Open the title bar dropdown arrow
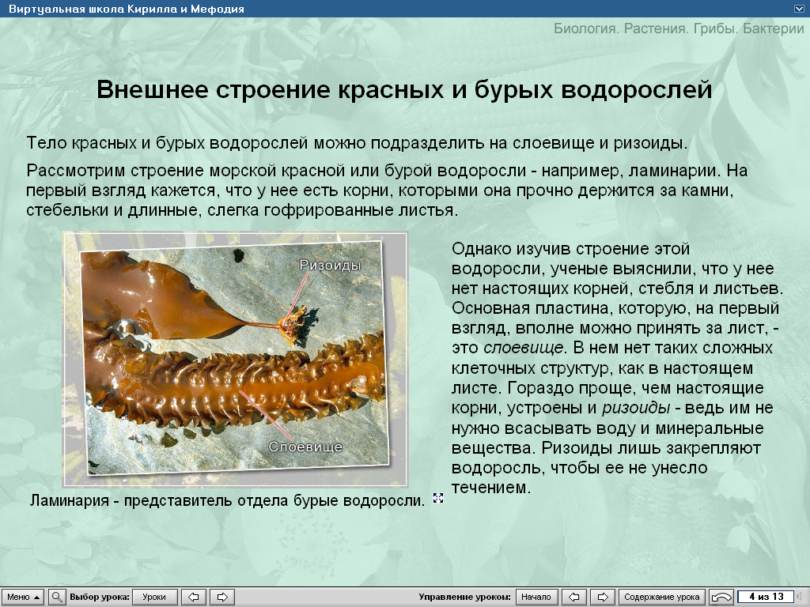Screen dimensions: 810x607 (799, 9)
